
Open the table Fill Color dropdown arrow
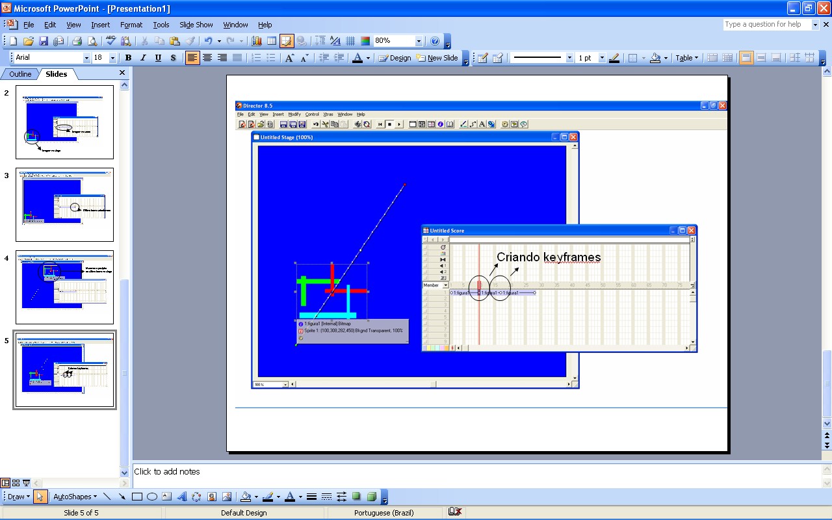pos(666,58)
